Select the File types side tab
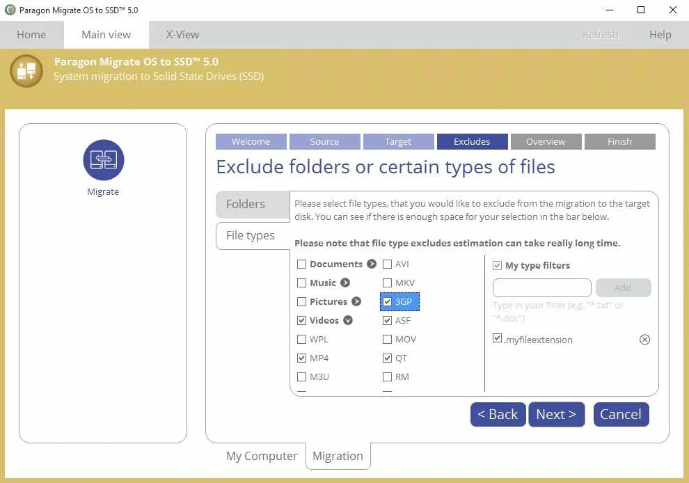This screenshot has height=483, width=689. pyautogui.click(x=253, y=235)
